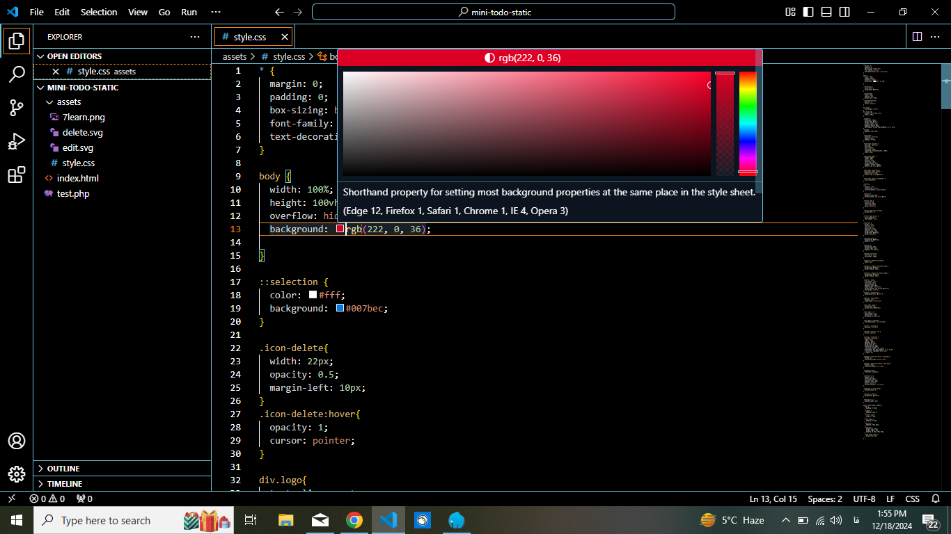This screenshot has height=534, width=951.
Task: Open notifications bell in status bar
Action: pyautogui.click(x=936, y=499)
